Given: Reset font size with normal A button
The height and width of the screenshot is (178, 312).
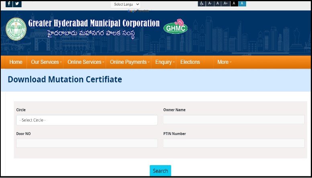Looking at the screenshot, I should point(218,3).
